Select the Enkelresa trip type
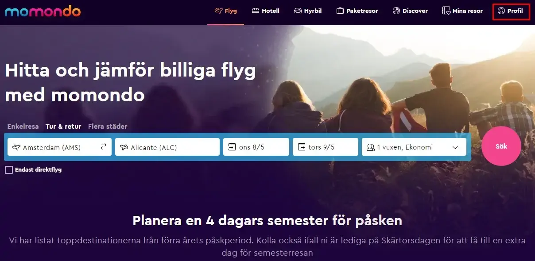535x261 pixels. pyautogui.click(x=23, y=127)
